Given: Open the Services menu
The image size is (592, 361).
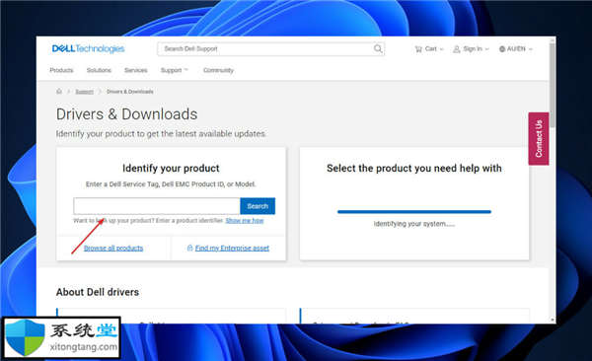Looking at the screenshot, I should point(136,70).
